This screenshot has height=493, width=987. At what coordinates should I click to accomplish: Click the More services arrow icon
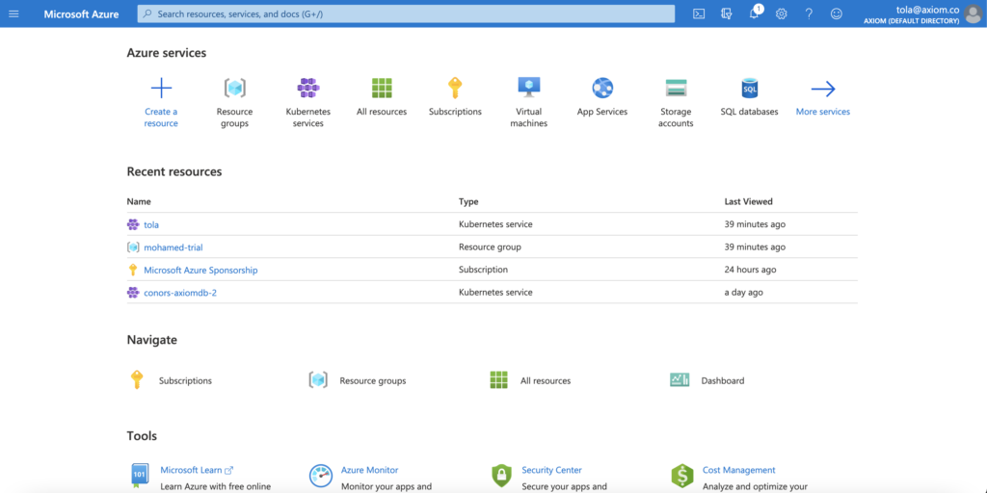tap(823, 90)
